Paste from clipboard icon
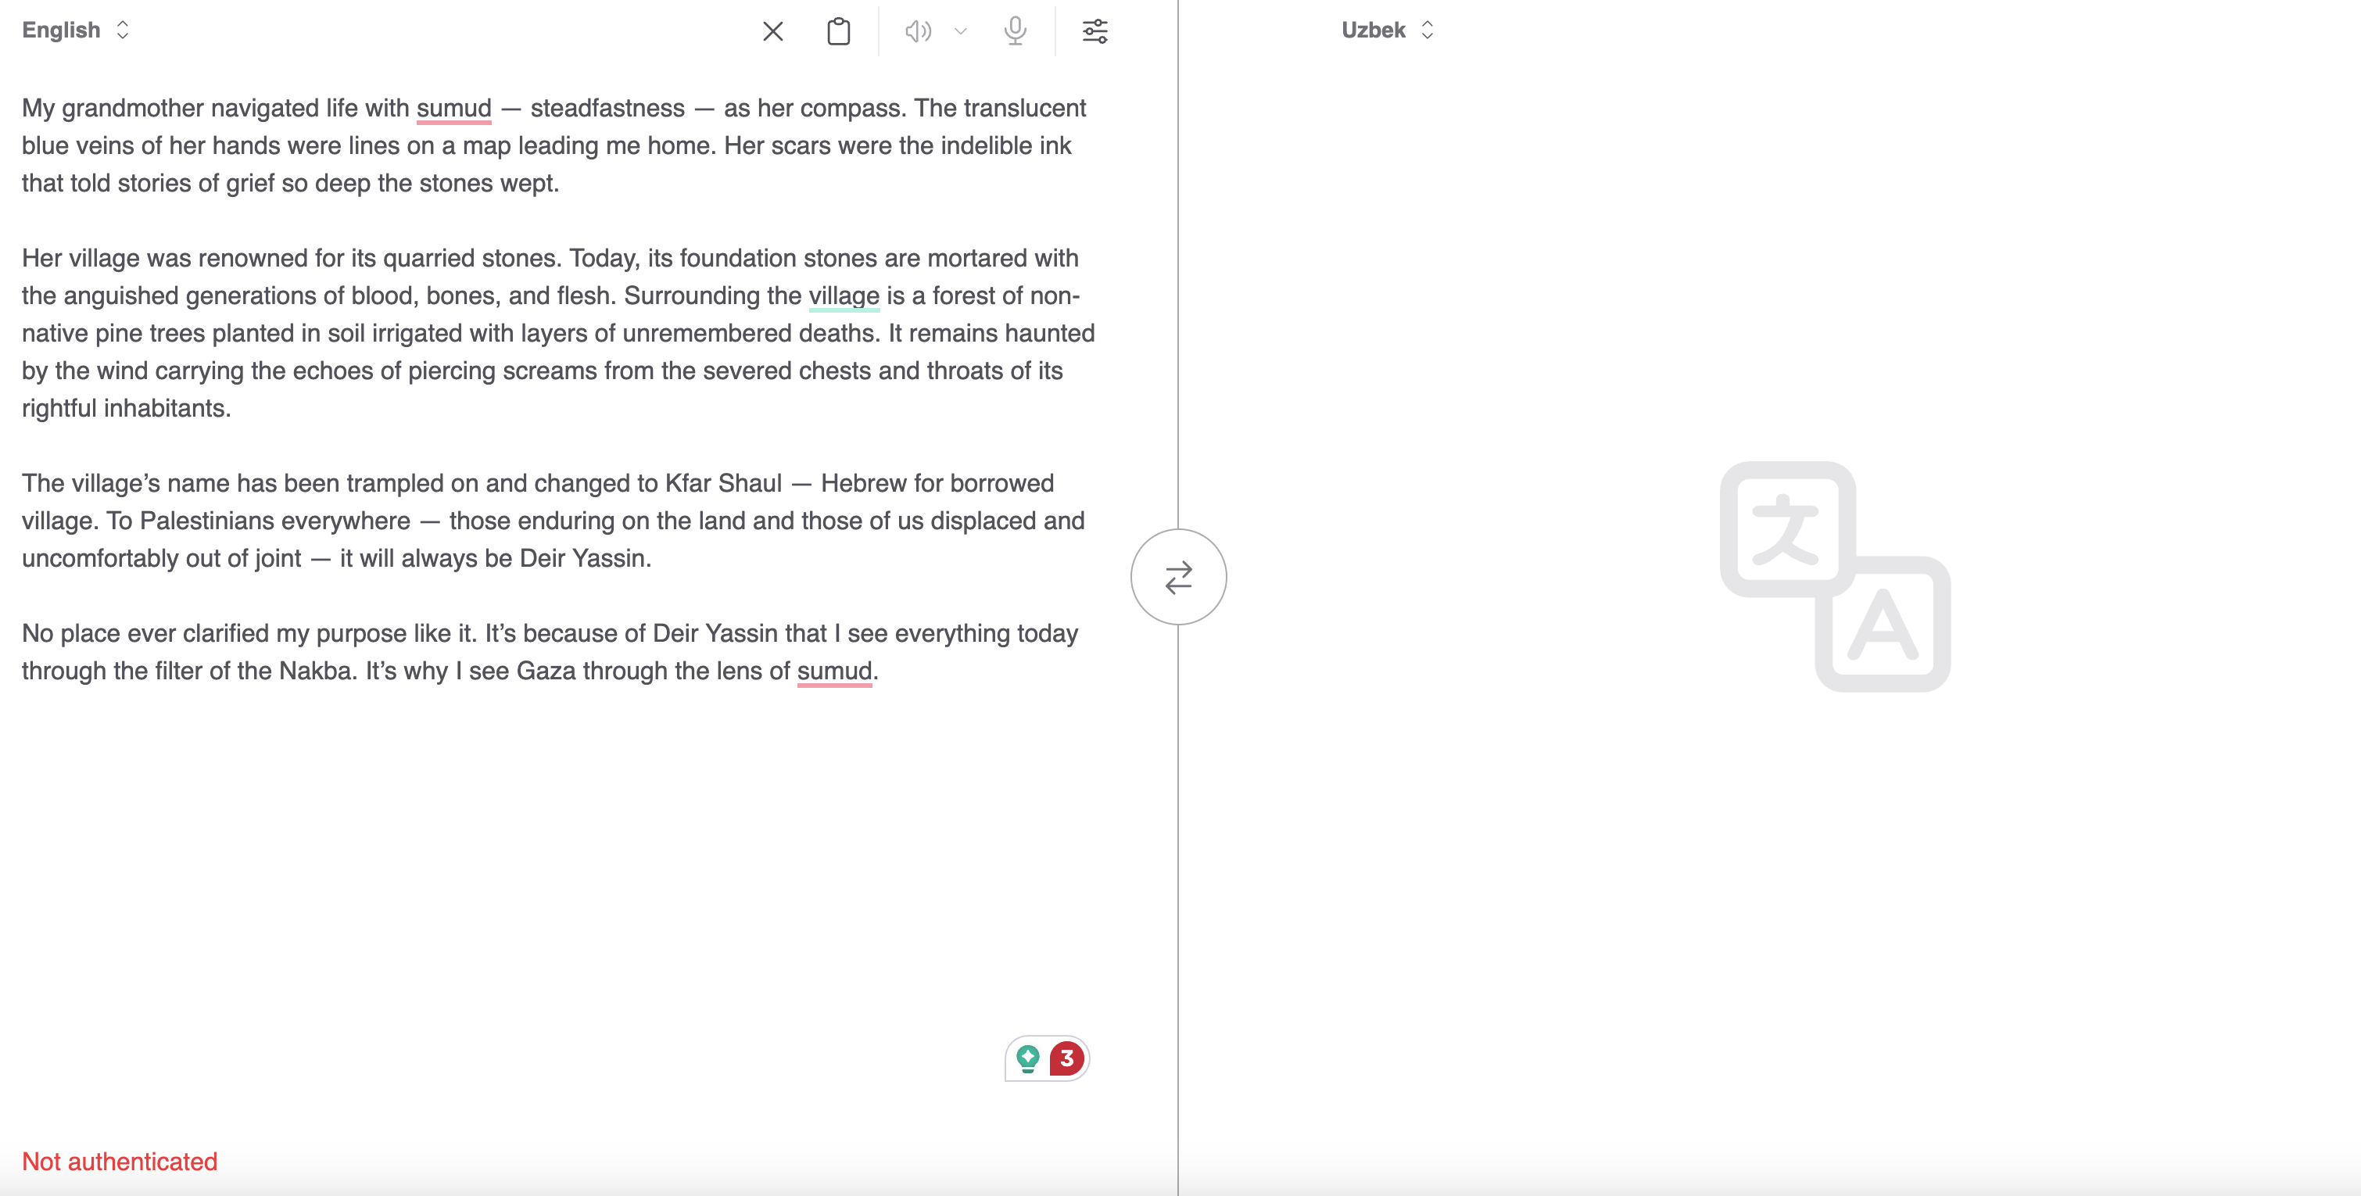Screen dimensions: 2361x1196 click(838, 31)
